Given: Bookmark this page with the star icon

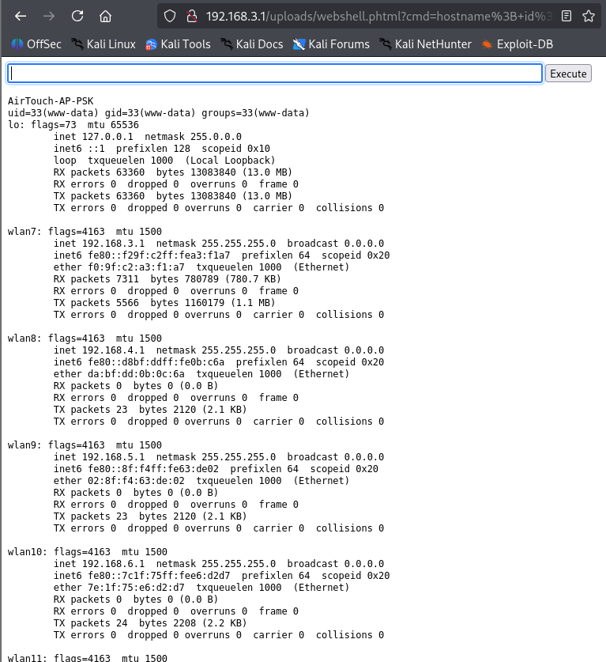Looking at the screenshot, I should coord(589,16).
